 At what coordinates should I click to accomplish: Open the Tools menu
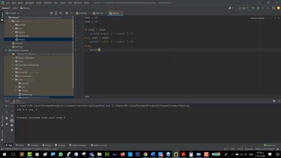tap(63, 3)
